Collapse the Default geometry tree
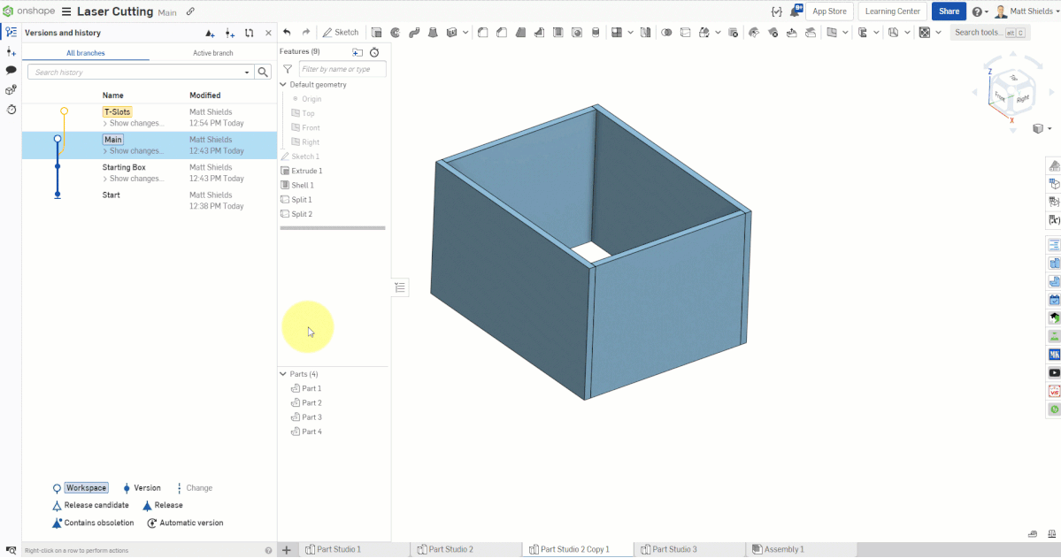This screenshot has width=1061, height=558. click(283, 85)
